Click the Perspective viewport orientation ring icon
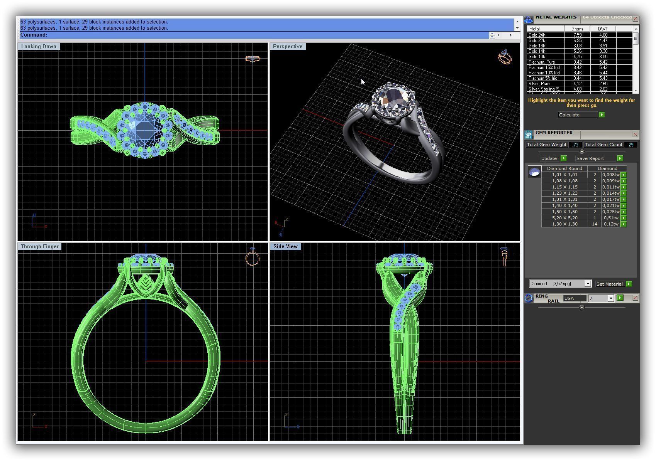 (x=505, y=57)
